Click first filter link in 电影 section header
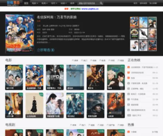This screenshot has width=163, height=136. pos(75,60)
